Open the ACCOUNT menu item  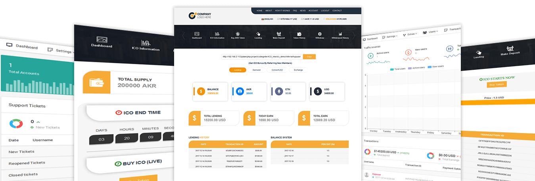click(x=313, y=11)
